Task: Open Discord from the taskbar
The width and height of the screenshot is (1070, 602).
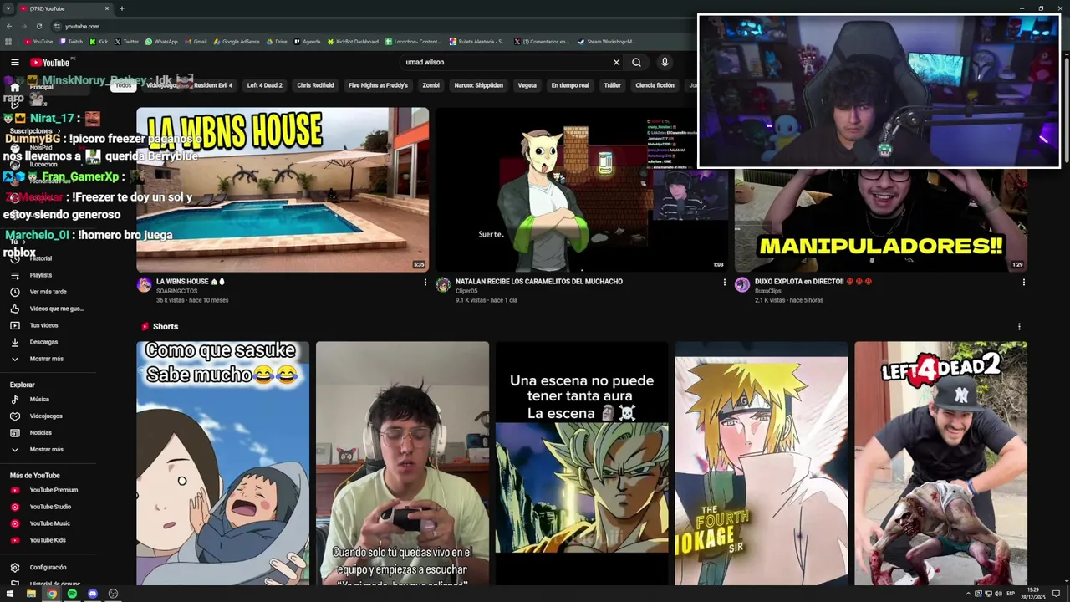Action: (92, 594)
